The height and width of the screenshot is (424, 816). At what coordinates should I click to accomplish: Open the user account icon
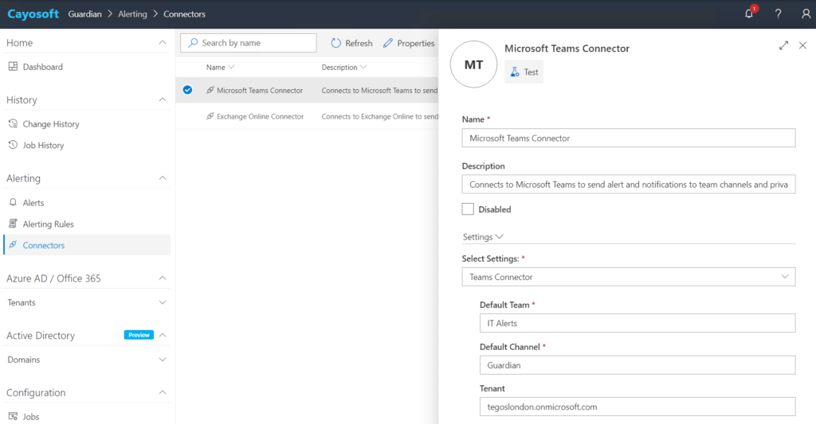pos(806,14)
